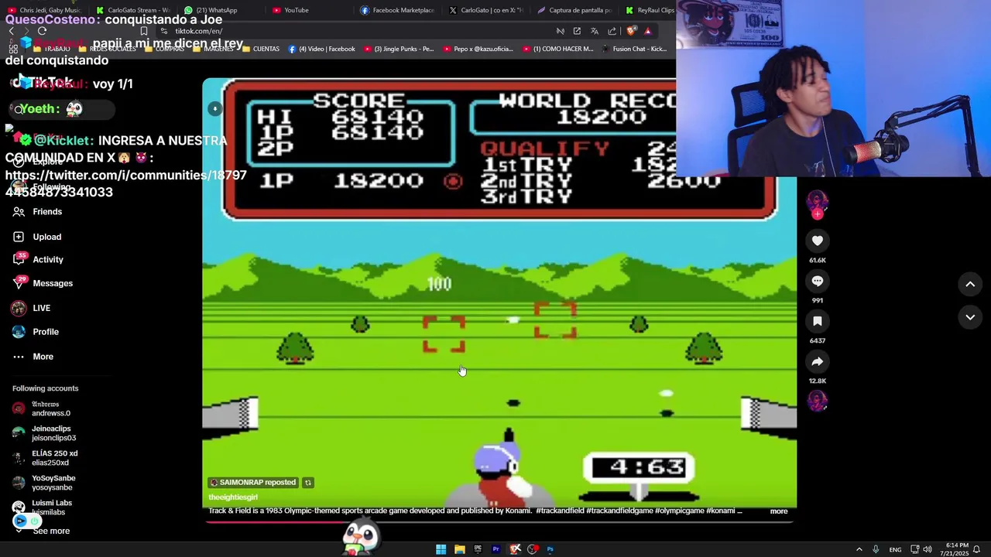Open Pepo x @kazu.oficia bookmark
Image resolution: width=991 pixels, height=557 pixels.
pos(478,49)
